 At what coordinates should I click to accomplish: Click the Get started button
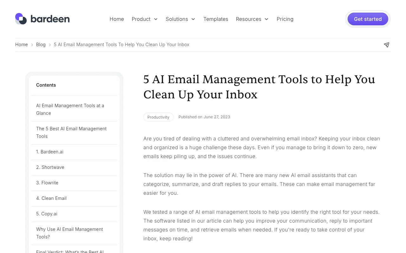(368, 19)
